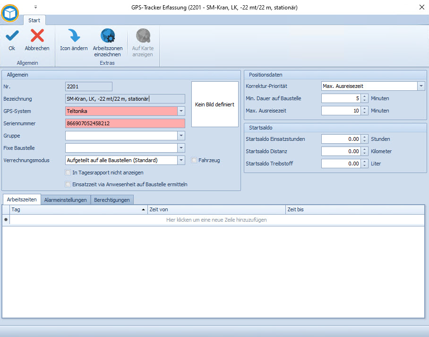Increase Startsaldo Distanz value

pos(364,149)
